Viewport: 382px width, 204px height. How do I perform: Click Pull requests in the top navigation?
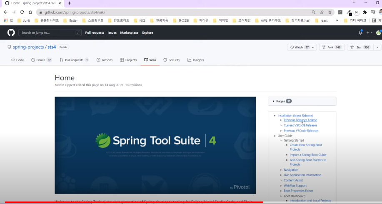click(x=95, y=32)
